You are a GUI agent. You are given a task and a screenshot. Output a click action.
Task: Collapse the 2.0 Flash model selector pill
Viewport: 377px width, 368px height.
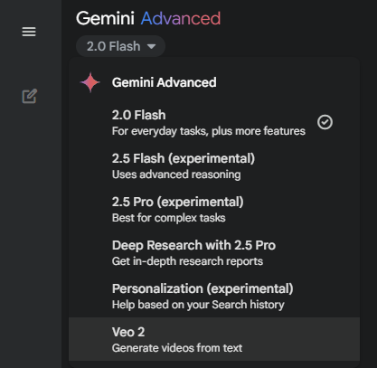tap(120, 46)
